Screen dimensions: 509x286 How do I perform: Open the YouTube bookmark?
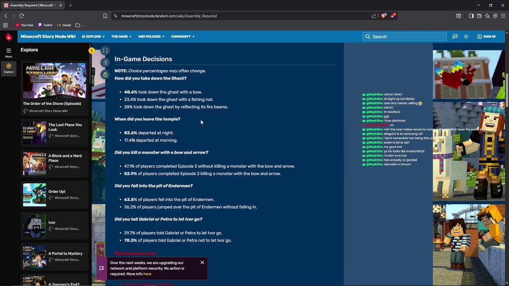tap(25, 25)
